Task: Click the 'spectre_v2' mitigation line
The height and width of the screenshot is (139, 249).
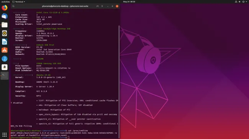Action: (77, 124)
